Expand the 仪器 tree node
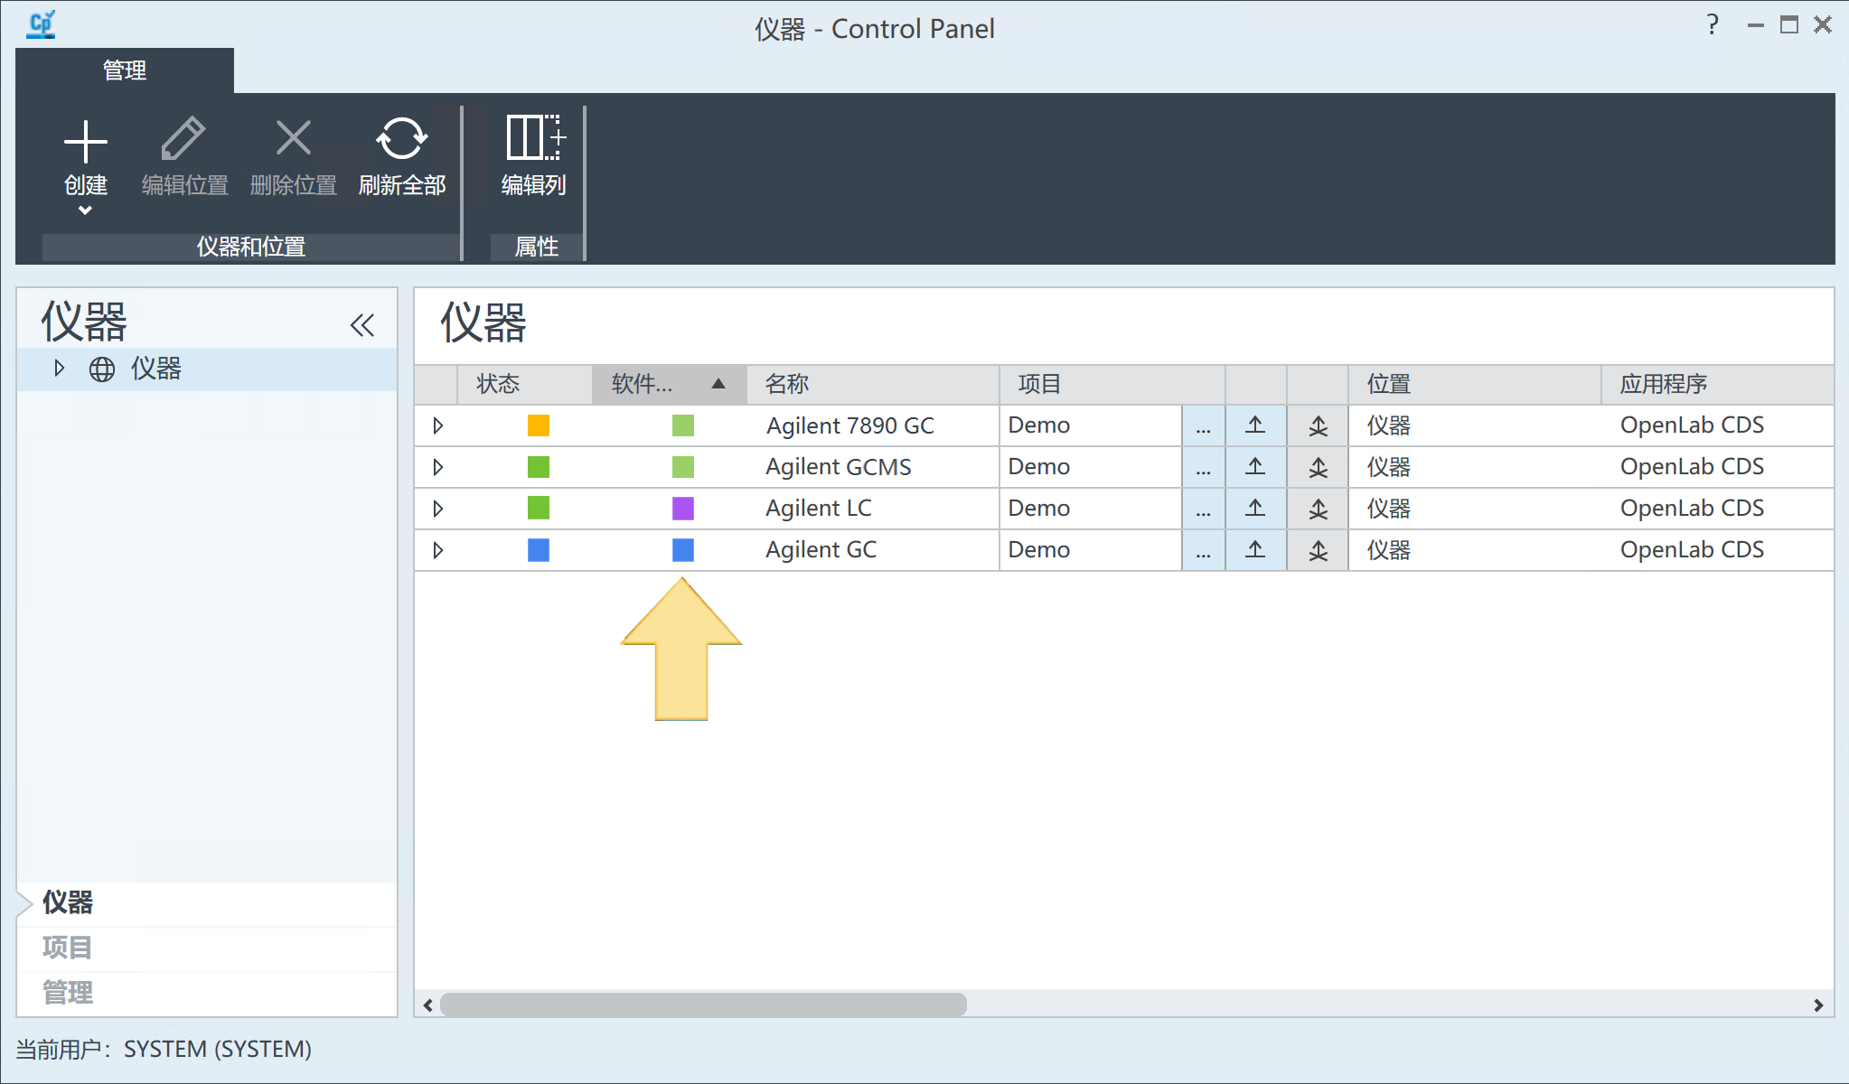 pos(60,369)
